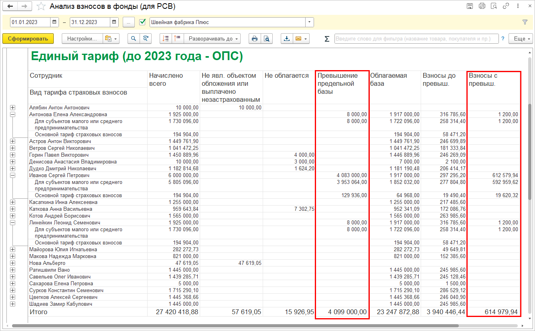This screenshot has width=535, height=331.
Task: Click the period selection '...' button
Action: pos(128,22)
